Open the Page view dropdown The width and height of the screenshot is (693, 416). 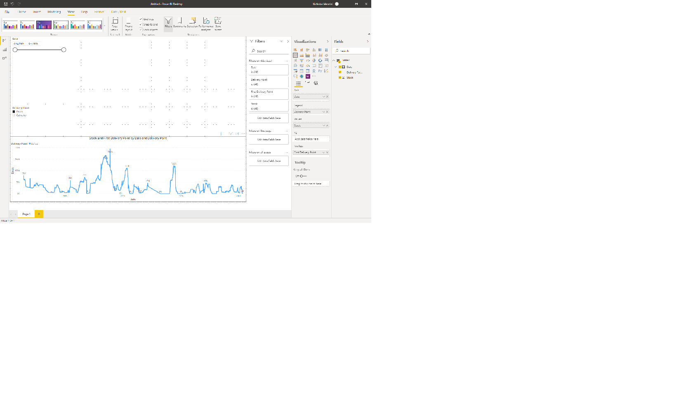[115, 24]
